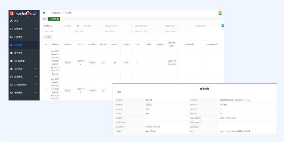Click the 服务管理 sidebar icon
The width and height of the screenshot is (284, 142).
11,53
